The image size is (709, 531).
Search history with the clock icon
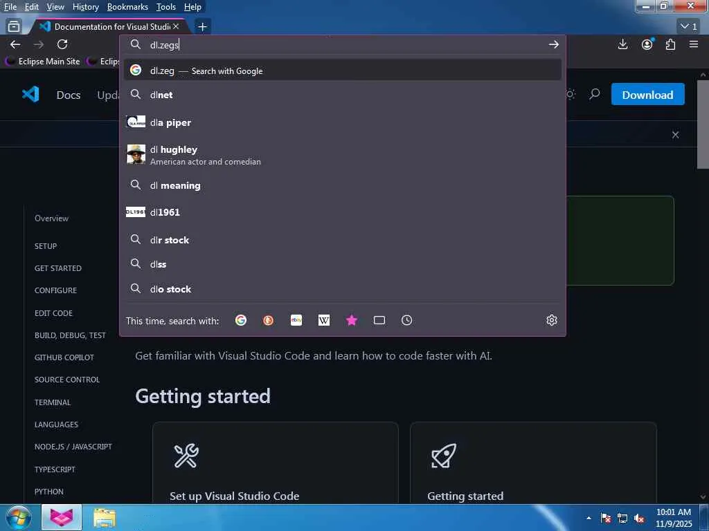pos(407,320)
